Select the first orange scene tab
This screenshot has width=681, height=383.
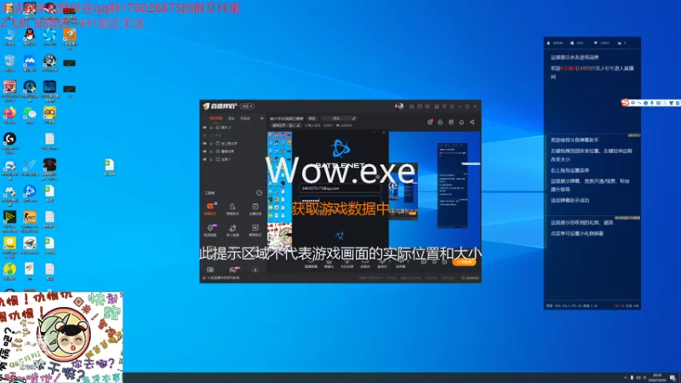click(x=216, y=118)
